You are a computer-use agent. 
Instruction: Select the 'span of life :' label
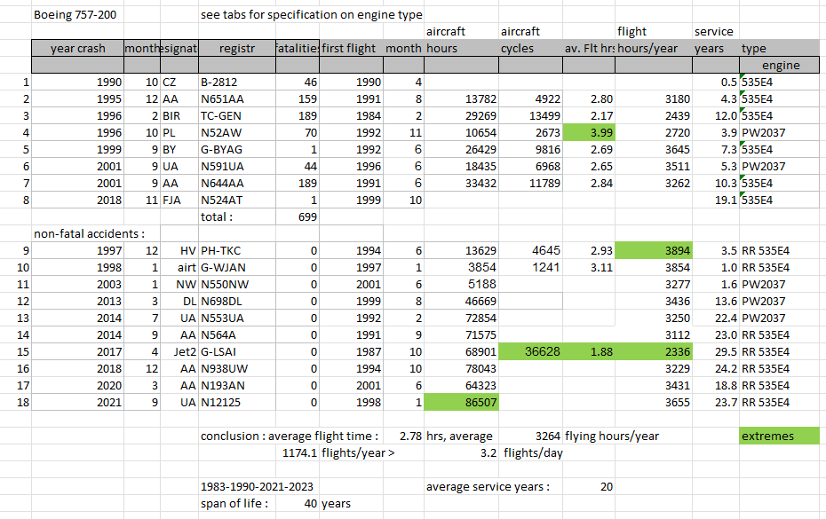click(x=237, y=503)
